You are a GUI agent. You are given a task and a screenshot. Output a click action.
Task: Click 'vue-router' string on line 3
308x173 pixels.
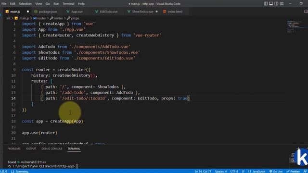pos(147,35)
